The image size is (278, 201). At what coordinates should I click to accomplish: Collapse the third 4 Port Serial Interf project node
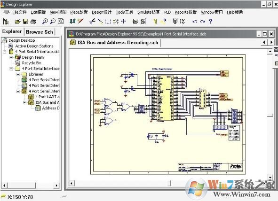coord(18,91)
